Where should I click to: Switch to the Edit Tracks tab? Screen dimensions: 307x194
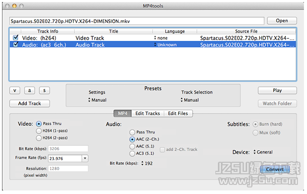tap(147, 113)
